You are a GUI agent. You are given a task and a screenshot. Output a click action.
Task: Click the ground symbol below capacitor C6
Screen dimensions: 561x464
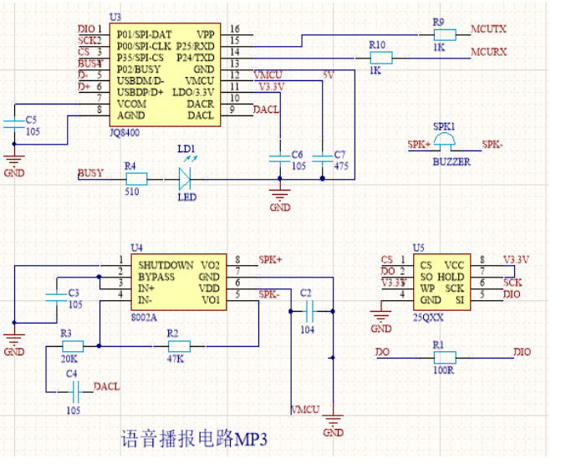point(280,195)
